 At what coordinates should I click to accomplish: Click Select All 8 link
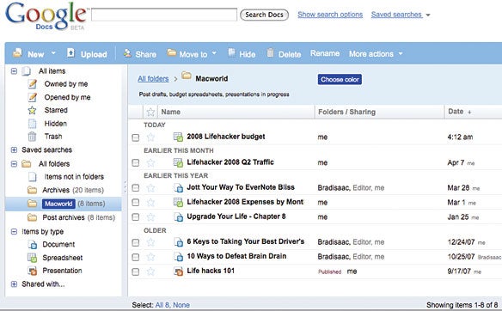point(162,305)
